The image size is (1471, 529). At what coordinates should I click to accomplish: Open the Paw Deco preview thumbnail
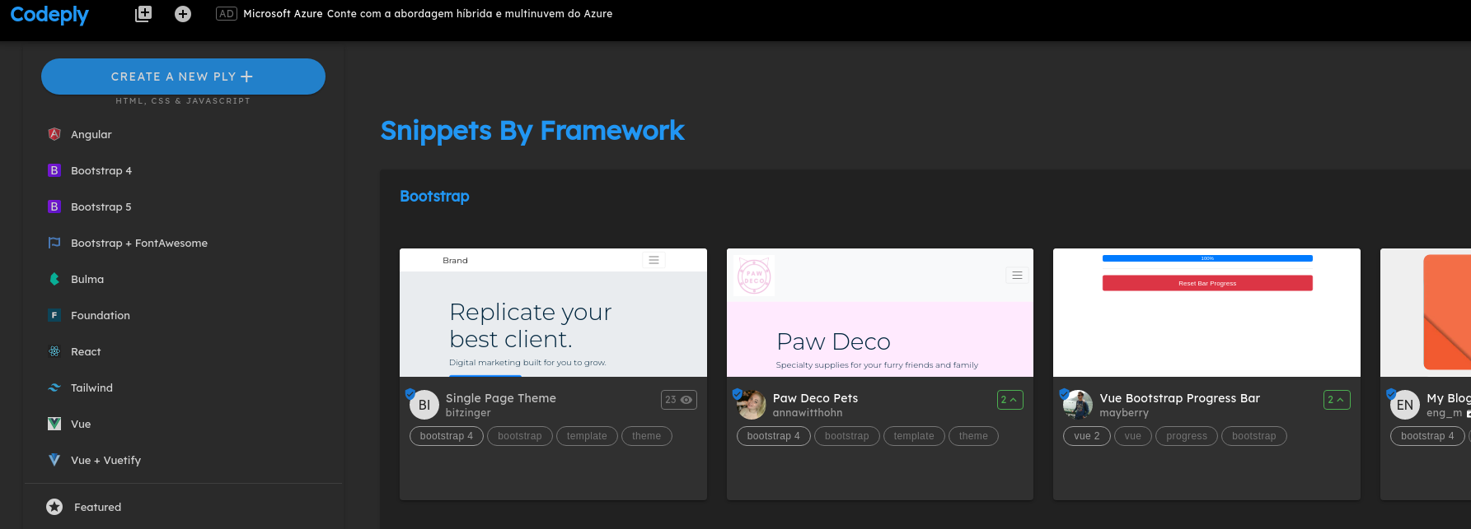tap(880, 313)
